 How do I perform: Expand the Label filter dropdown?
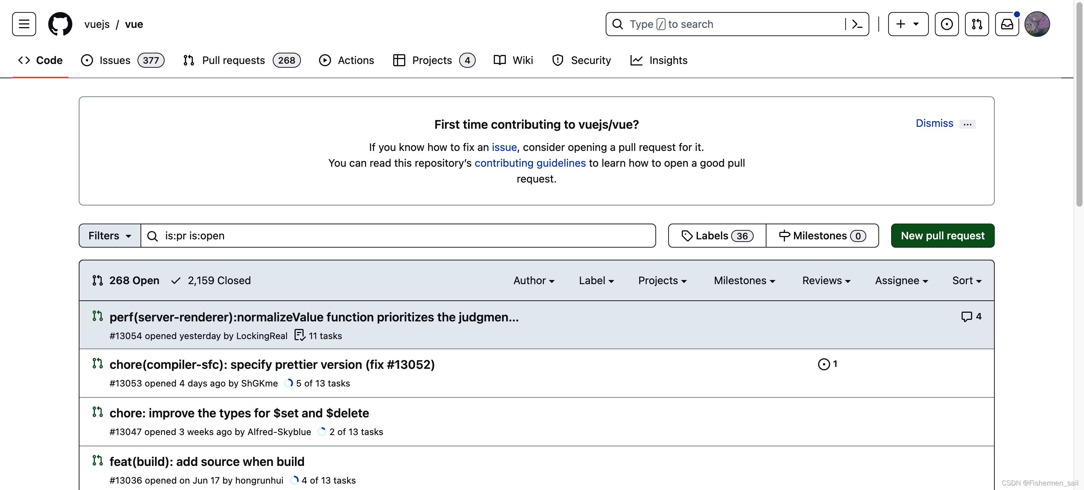[x=596, y=280]
